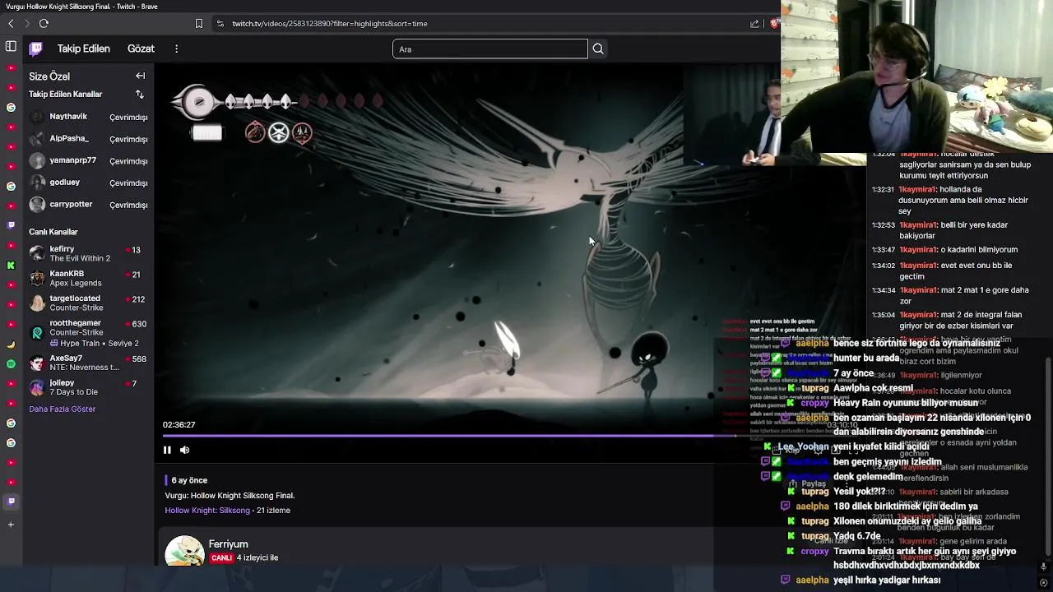Toggle Brave vertical tabs panel icon

pos(11,47)
